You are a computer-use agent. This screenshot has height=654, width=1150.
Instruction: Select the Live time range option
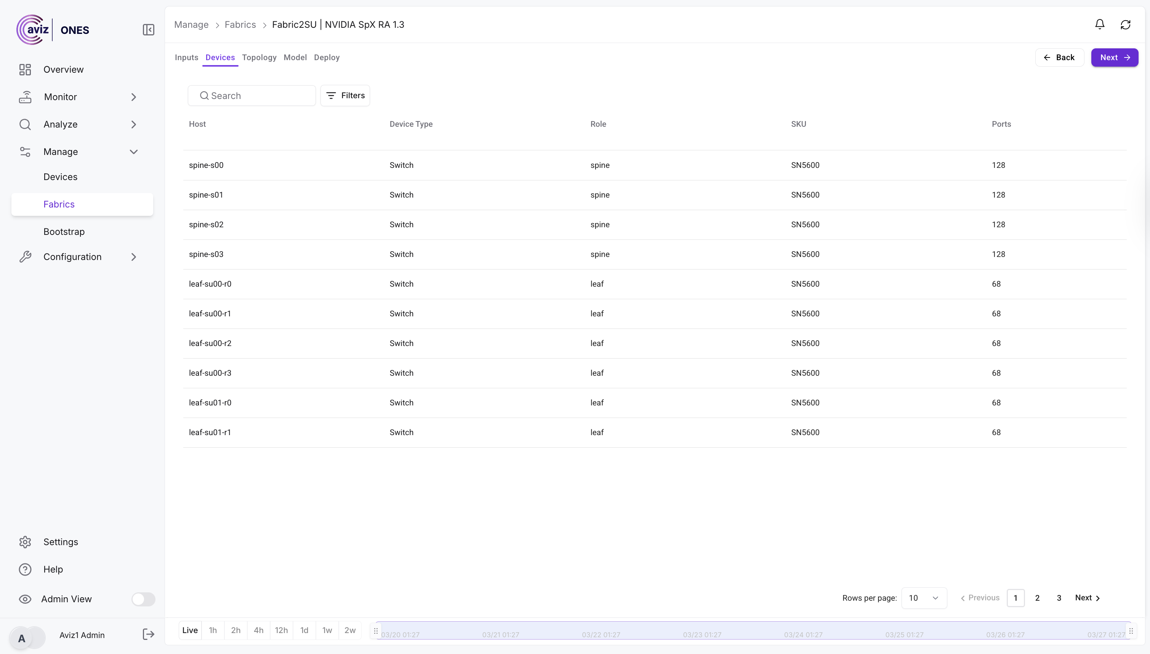point(190,630)
